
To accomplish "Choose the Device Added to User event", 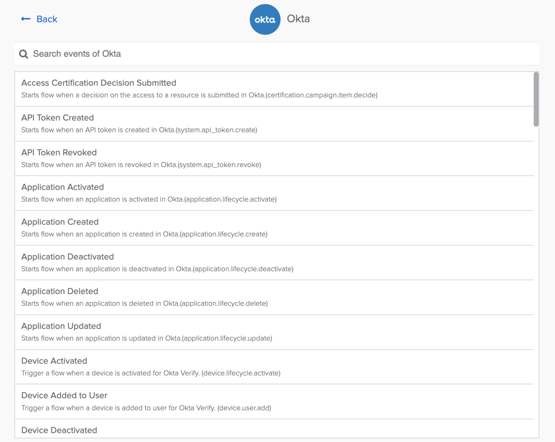I will pos(274,402).
